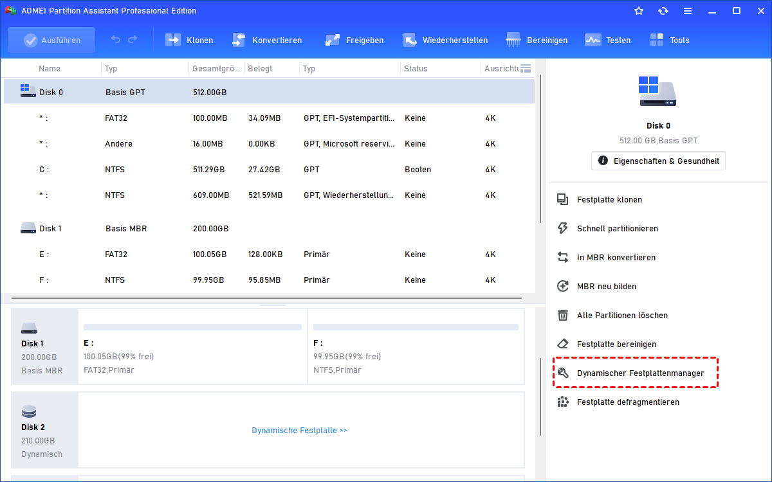Viewport: 772px width, 482px height.
Task: Sort by the Name column header
Action: [x=50, y=69]
